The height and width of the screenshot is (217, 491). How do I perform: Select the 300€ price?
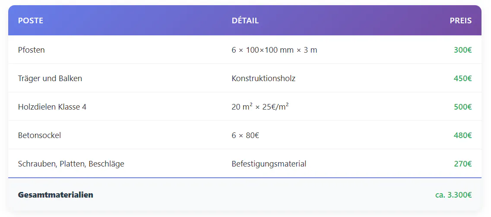462,50
